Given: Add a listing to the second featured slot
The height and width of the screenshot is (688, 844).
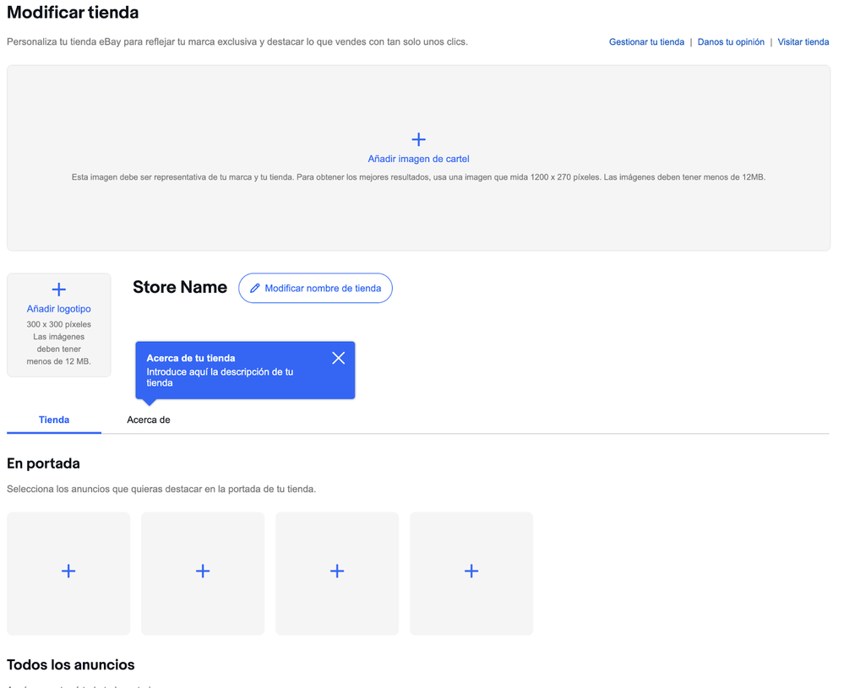Looking at the screenshot, I should point(203,573).
